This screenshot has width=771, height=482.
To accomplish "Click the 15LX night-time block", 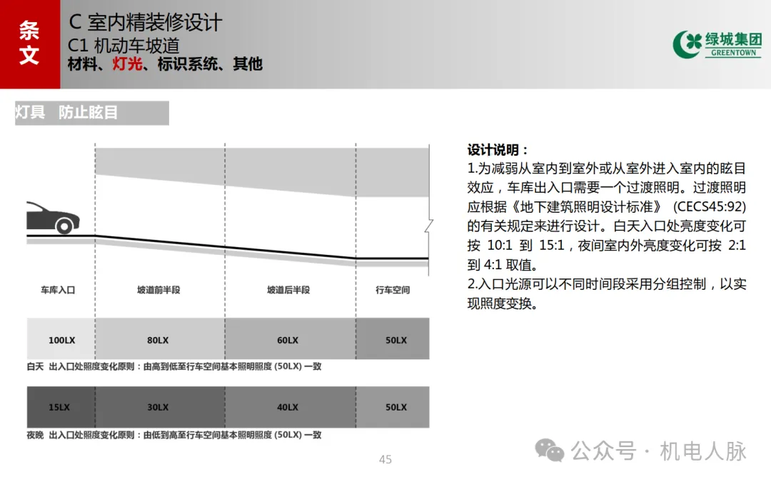I will point(61,407).
